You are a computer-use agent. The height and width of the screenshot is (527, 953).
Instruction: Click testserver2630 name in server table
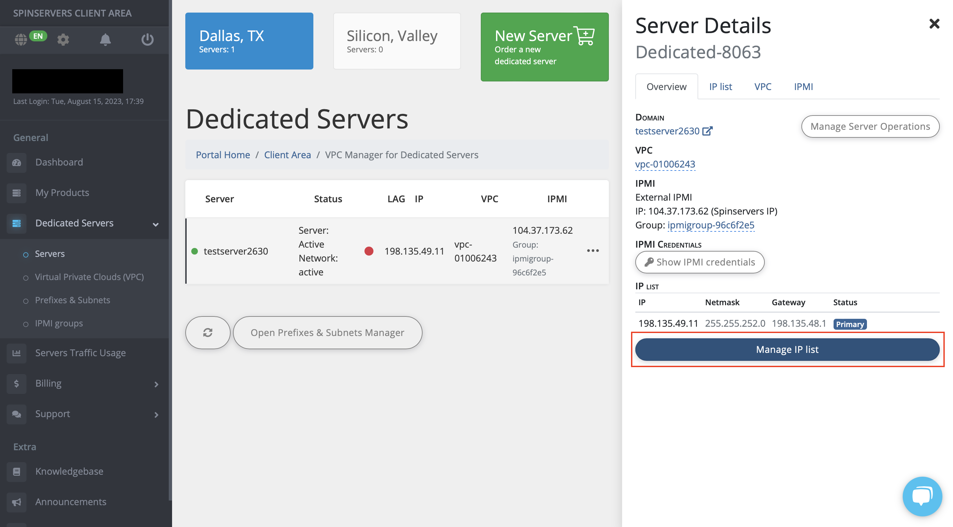pyautogui.click(x=236, y=251)
